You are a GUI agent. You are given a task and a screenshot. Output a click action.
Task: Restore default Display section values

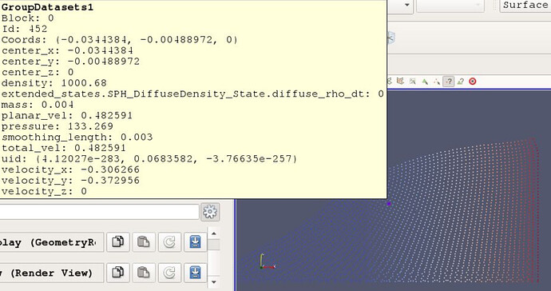(x=169, y=242)
